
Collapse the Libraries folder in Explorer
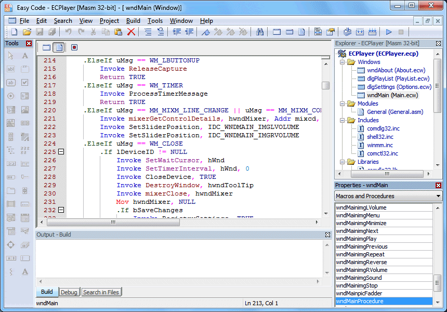pos(342,162)
